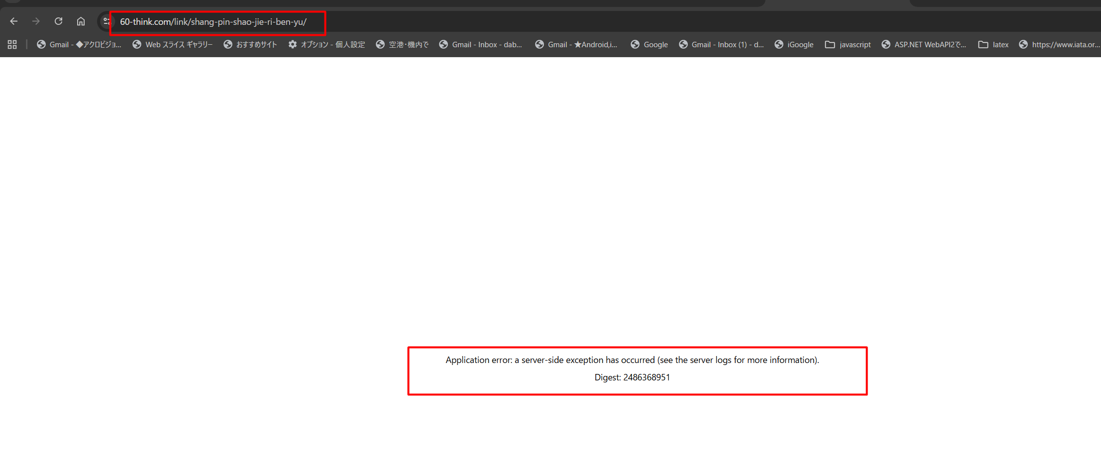The width and height of the screenshot is (1101, 455).
Task: Open Gmail - Inbox (1) bookmark
Action: [x=721, y=45]
